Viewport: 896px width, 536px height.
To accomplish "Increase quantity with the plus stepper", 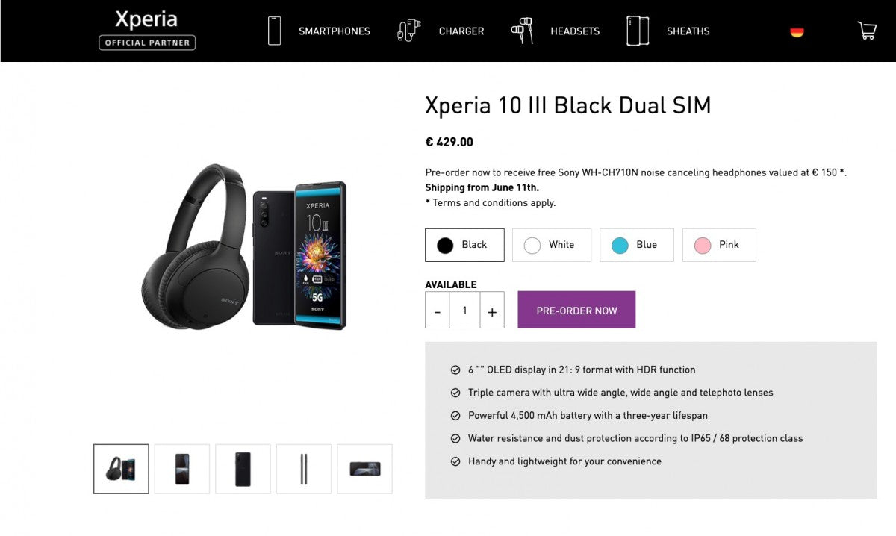I will pos(492,310).
